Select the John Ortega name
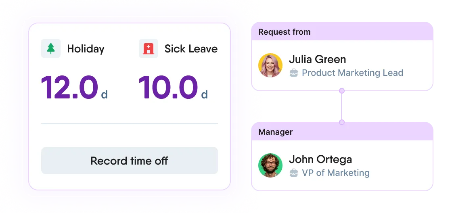 coord(320,159)
